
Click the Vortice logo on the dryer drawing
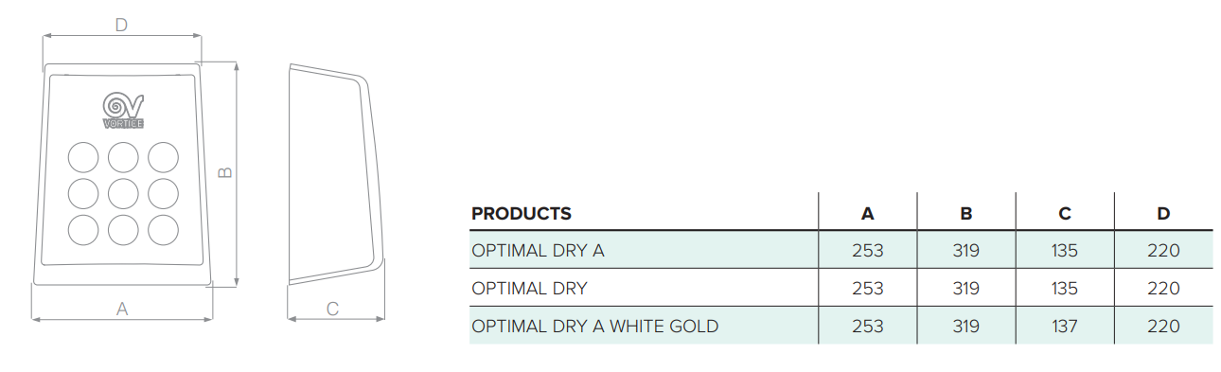[123, 110]
